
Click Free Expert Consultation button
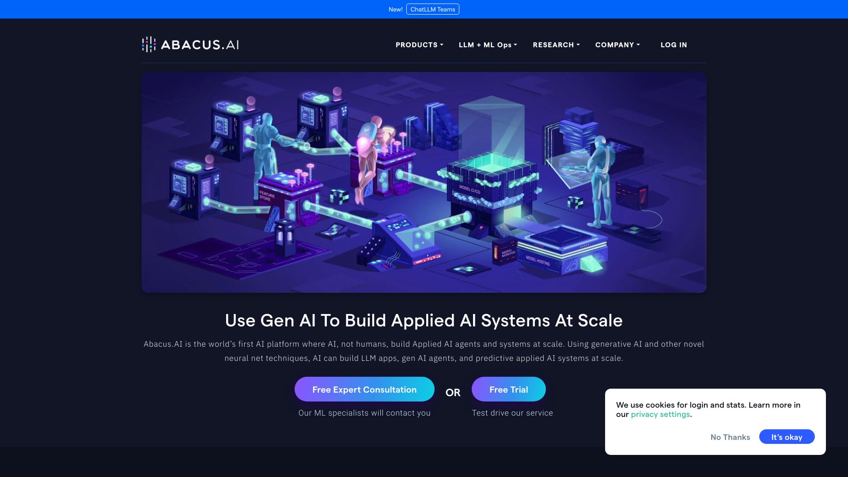[364, 389]
